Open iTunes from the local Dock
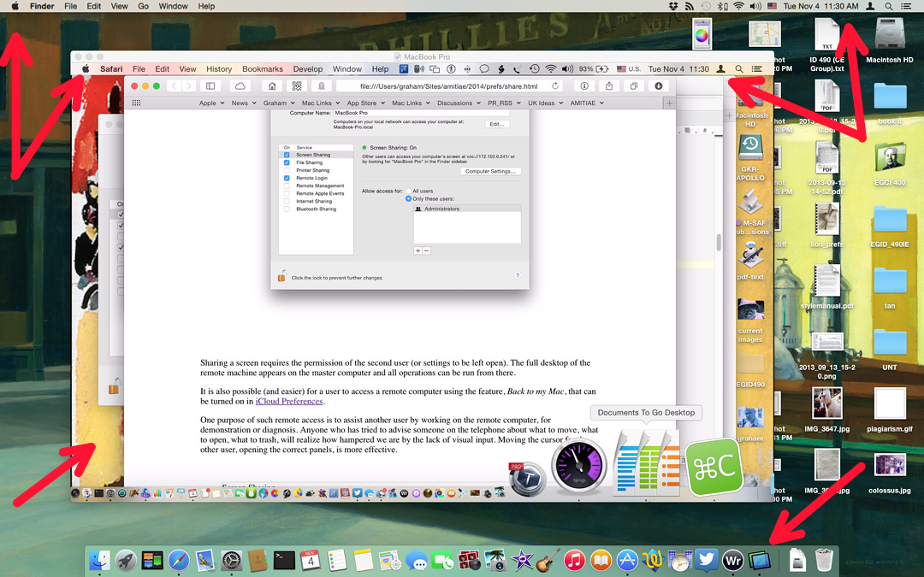The height and width of the screenshot is (577, 924). (574, 561)
